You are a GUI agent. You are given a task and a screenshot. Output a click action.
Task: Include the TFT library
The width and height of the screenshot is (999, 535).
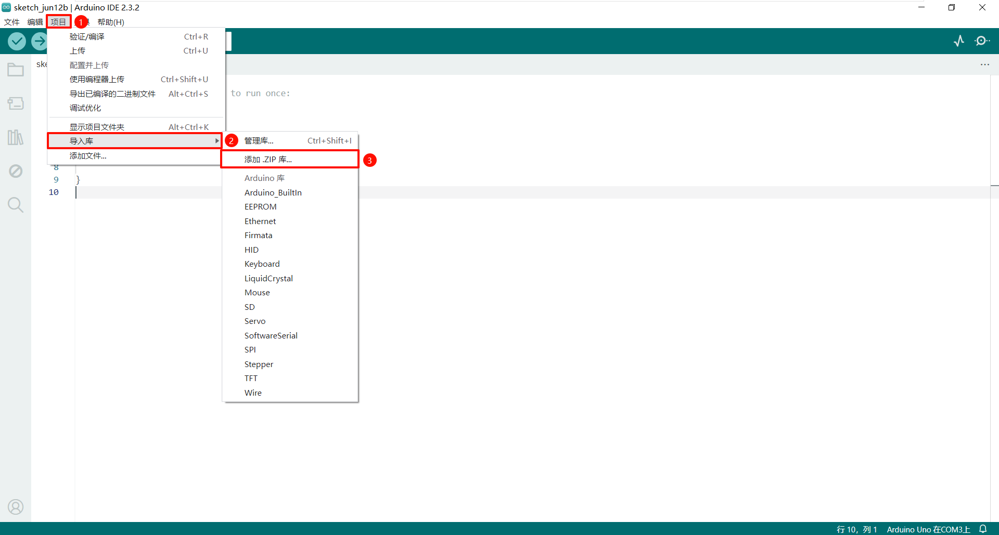tap(290, 378)
